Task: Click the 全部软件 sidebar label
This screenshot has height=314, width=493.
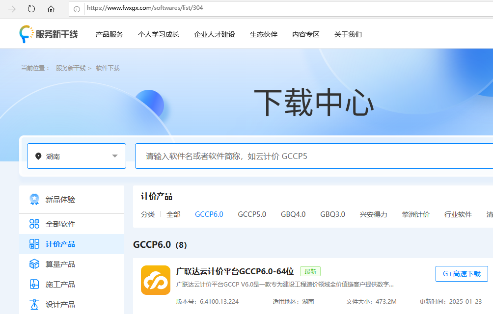Action: pyautogui.click(x=60, y=224)
